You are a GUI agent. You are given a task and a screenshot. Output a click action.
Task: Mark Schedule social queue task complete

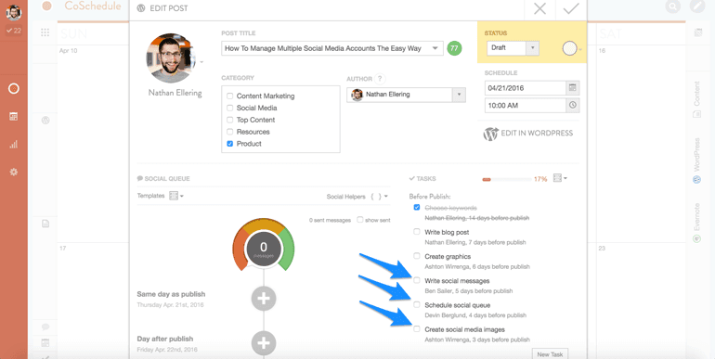tap(416, 304)
